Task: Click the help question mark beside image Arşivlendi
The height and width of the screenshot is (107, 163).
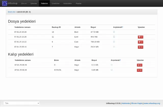Action: point(120,60)
